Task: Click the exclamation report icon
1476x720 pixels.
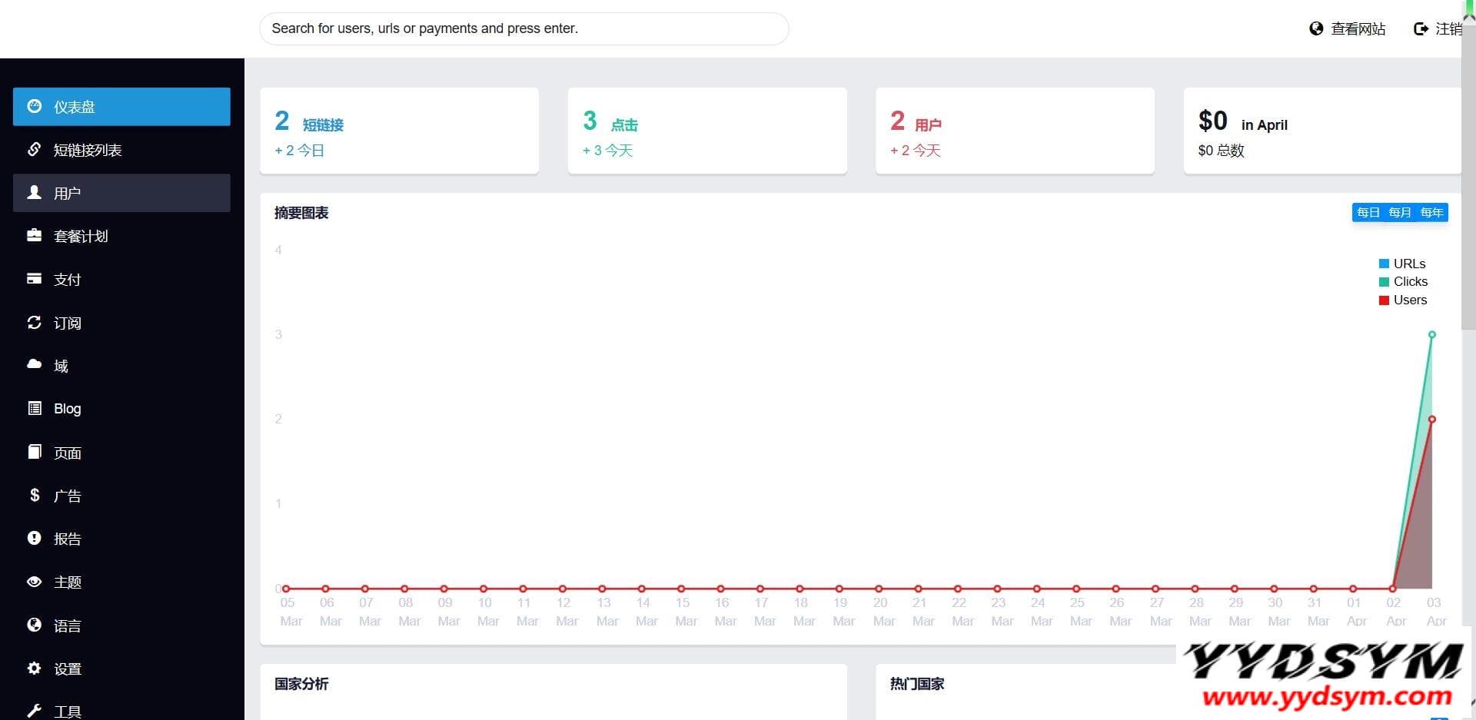Action: click(x=34, y=538)
